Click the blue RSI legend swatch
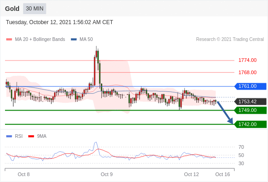Screen dimensions: 268x182 pos(9,136)
